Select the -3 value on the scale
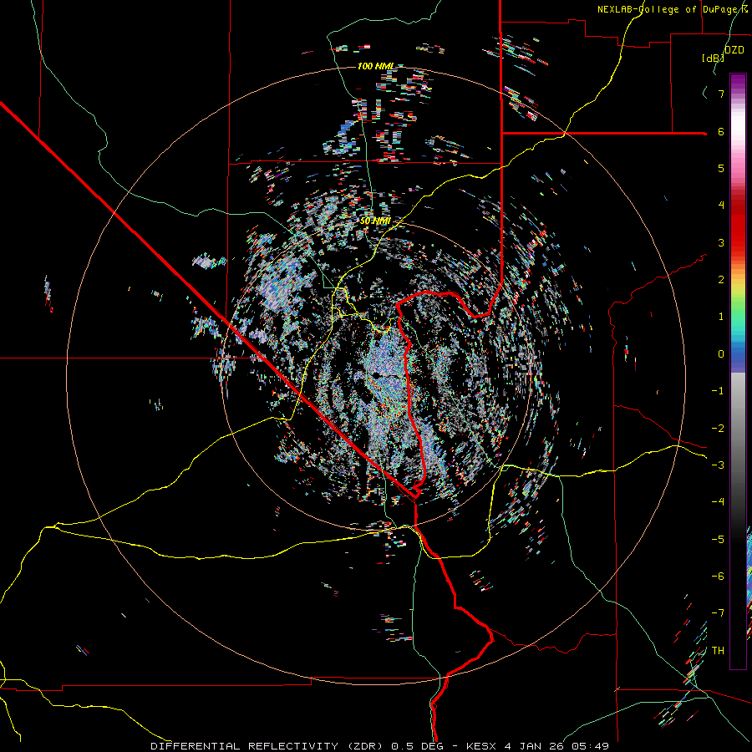 click(718, 465)
